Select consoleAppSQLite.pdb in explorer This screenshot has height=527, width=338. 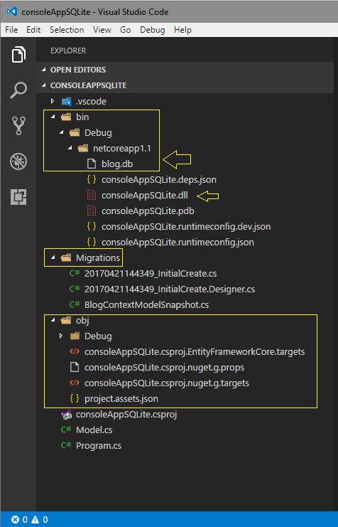pos(148,211)
